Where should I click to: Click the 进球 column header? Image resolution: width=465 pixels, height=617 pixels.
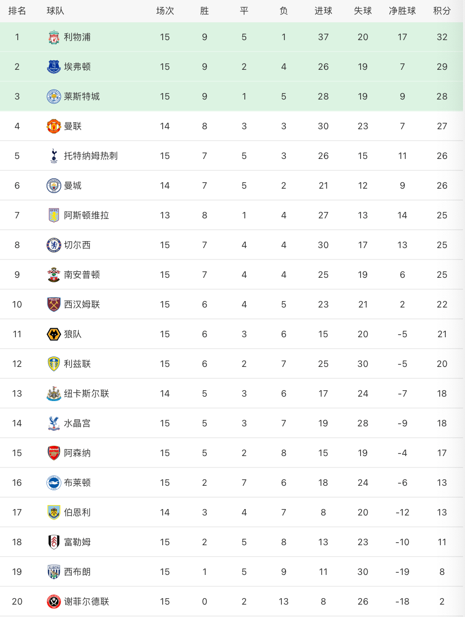coord(323,11)
